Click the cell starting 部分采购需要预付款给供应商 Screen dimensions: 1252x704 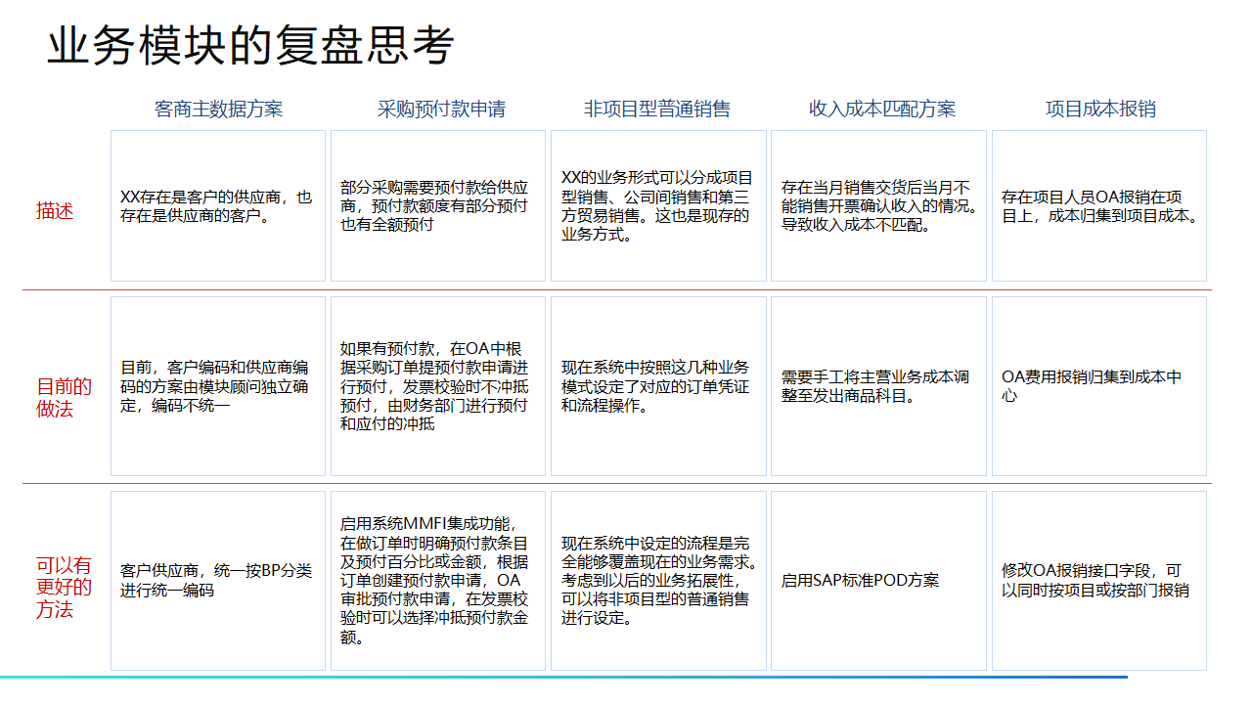438,206
